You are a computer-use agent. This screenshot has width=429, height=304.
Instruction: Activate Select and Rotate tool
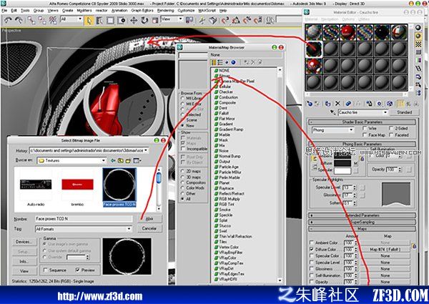click(x=144, y=21)
